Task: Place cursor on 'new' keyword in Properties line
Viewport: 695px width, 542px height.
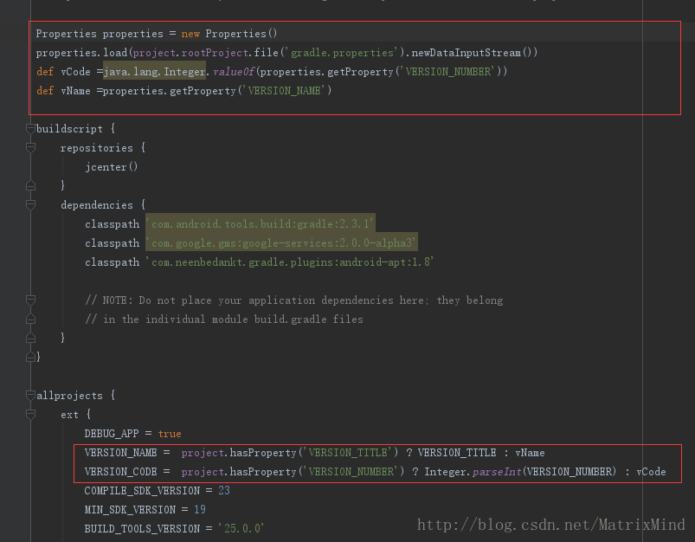Action: (190, 34)
